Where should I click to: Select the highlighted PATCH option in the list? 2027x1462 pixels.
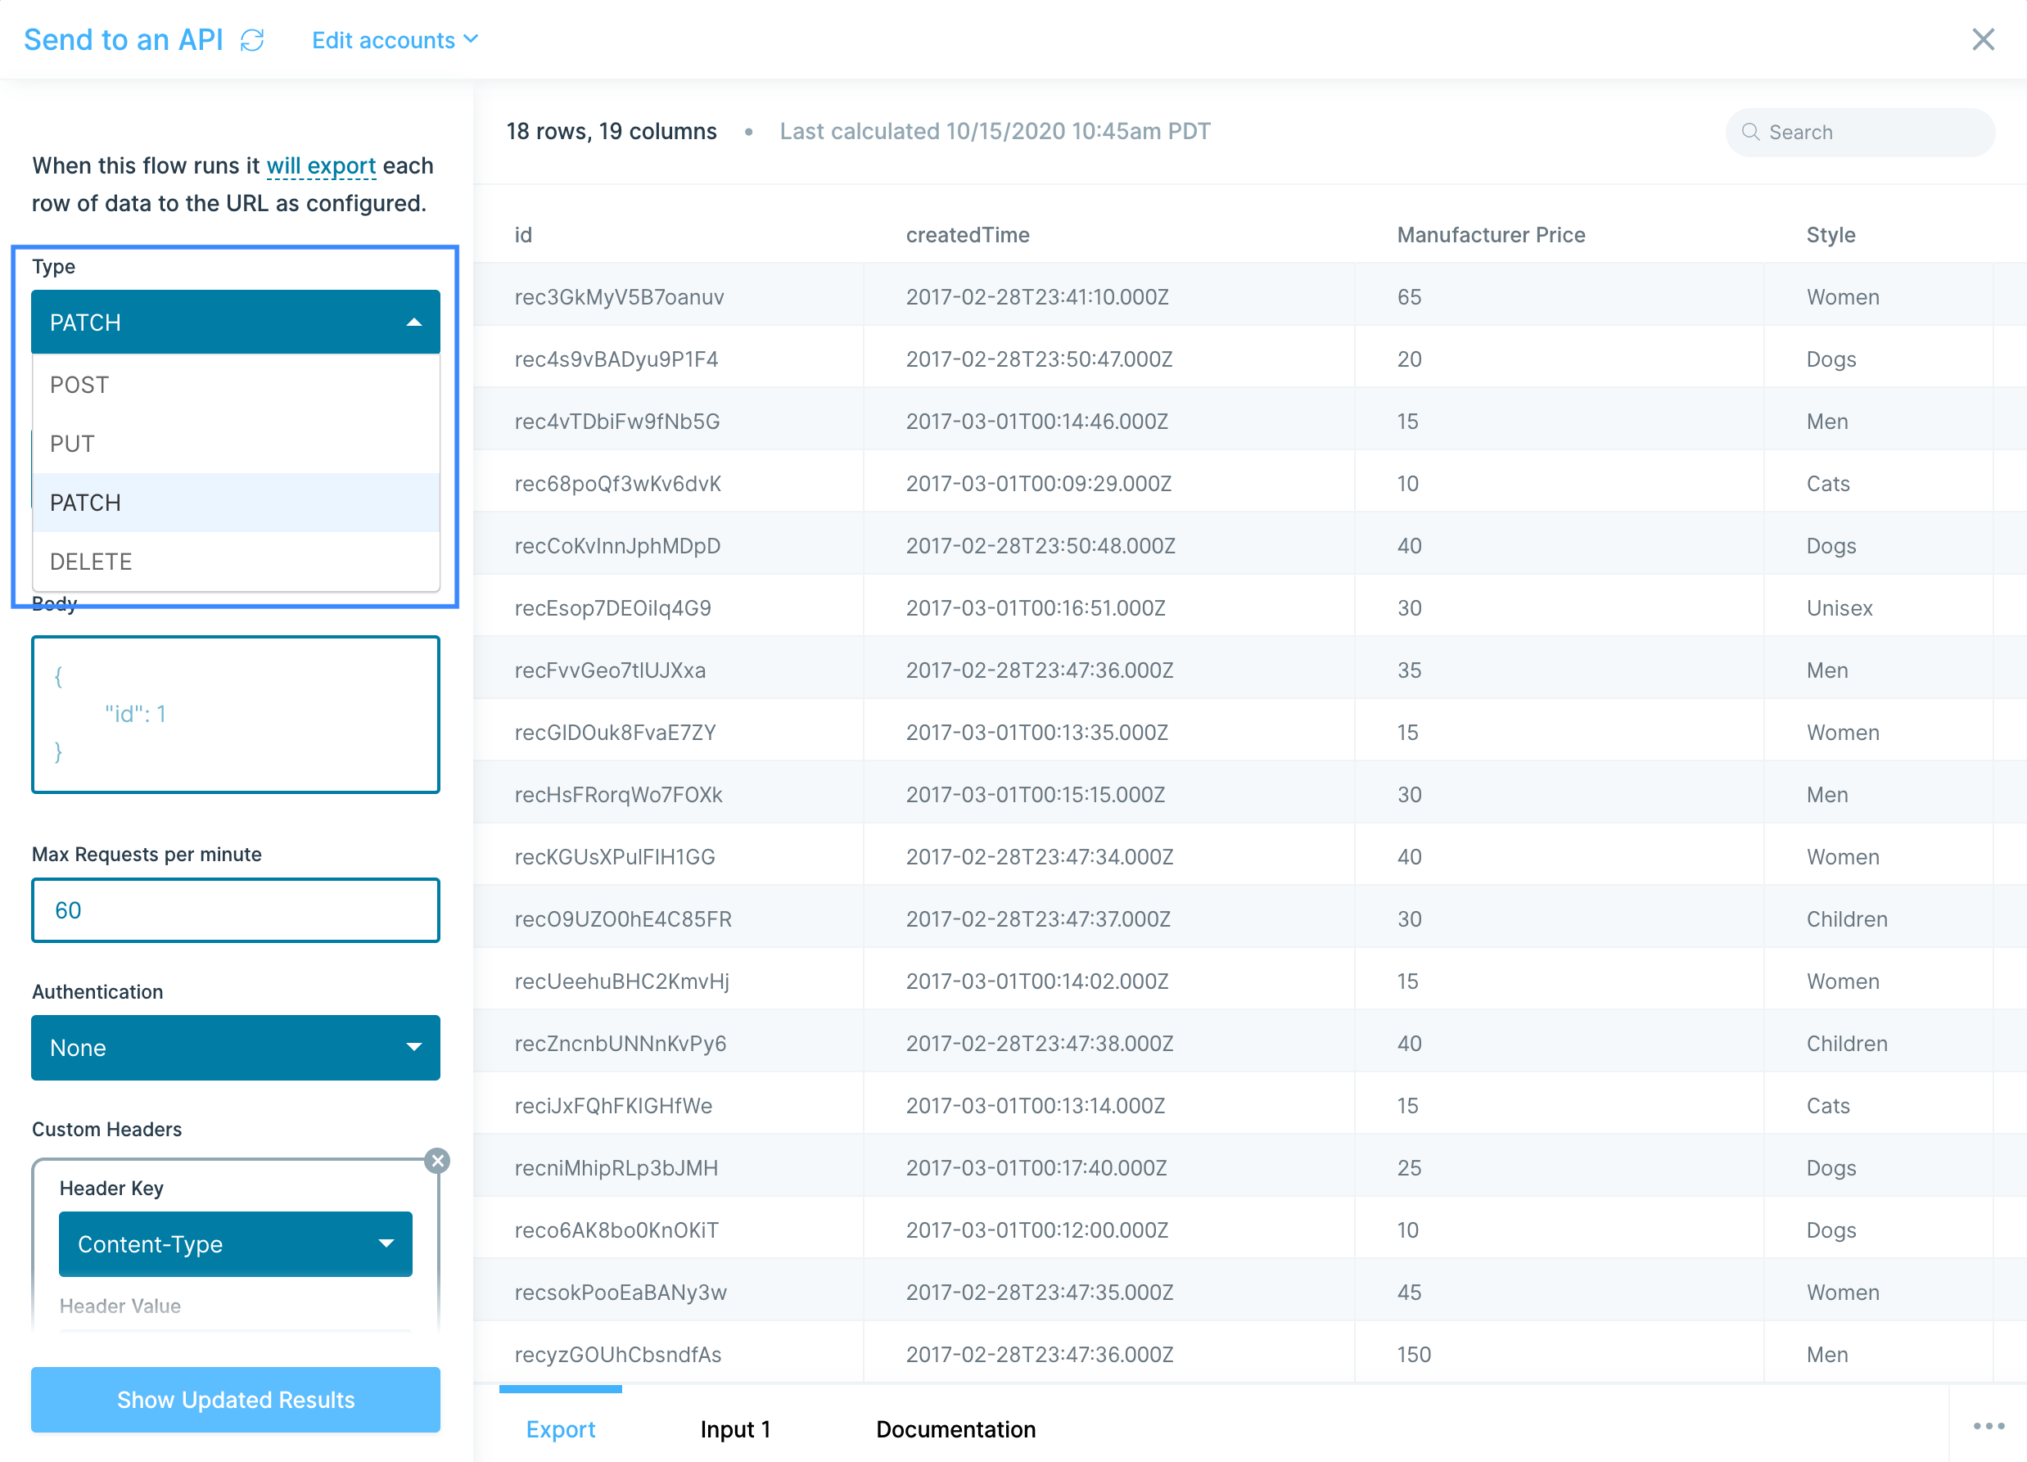(236, 503)
